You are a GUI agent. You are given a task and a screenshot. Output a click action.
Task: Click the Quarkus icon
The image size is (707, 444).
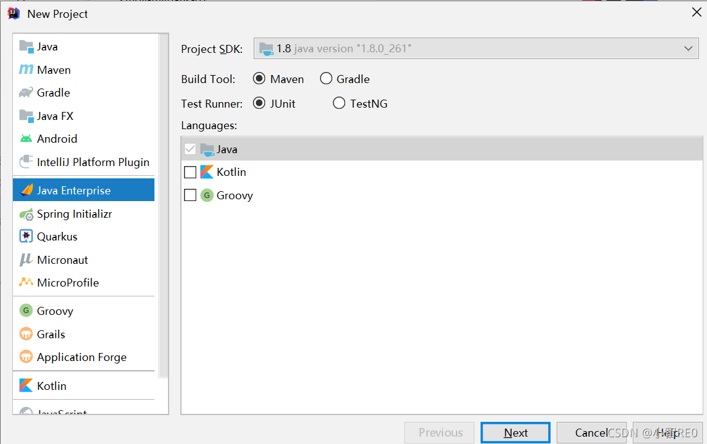click(26, 236)
